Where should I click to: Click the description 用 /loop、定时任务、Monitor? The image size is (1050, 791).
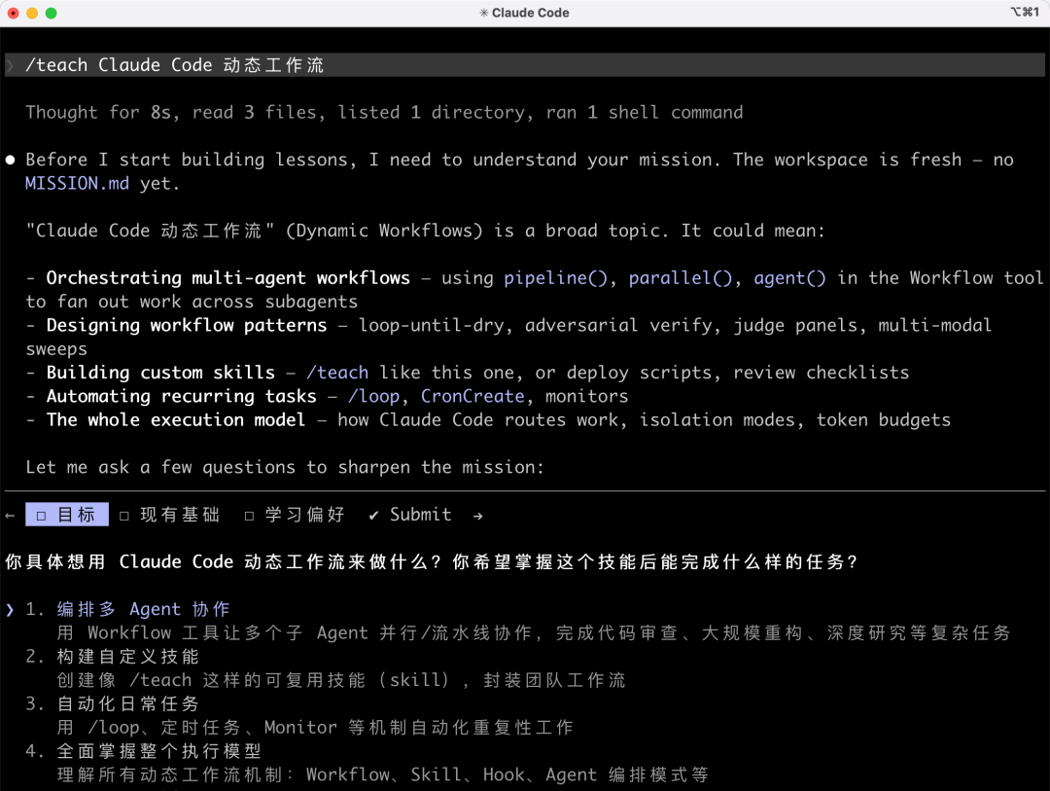(315, 728)
